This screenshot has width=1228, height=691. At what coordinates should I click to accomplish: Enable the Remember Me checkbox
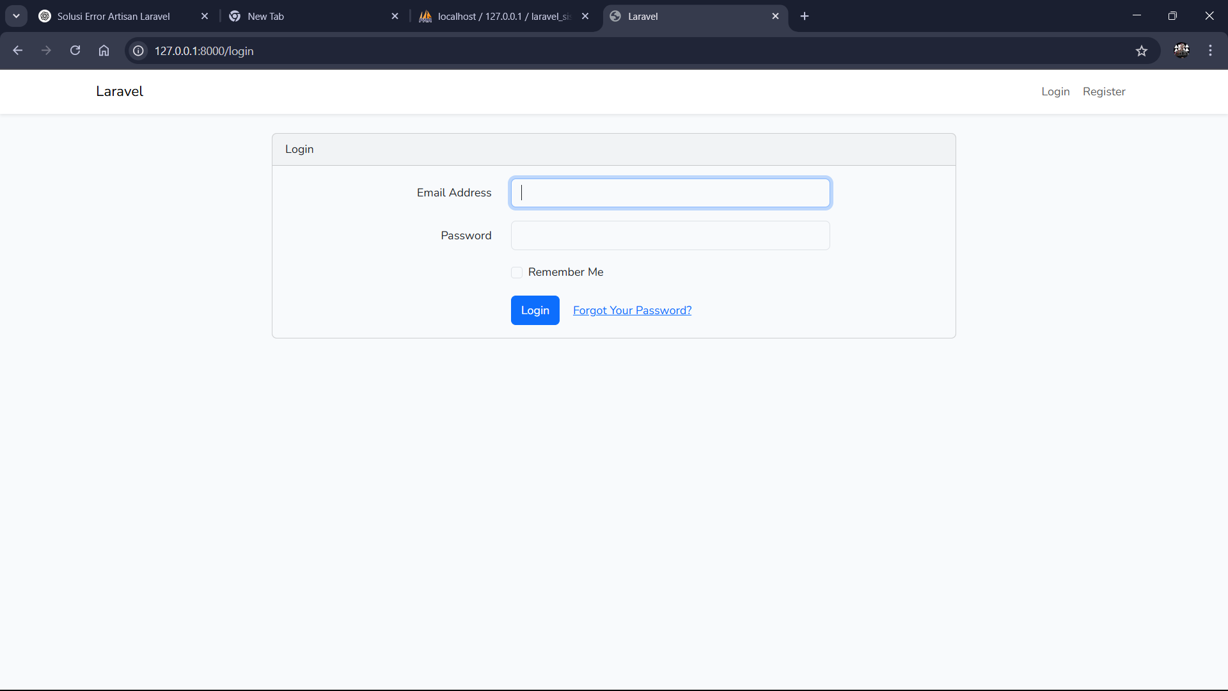(x=517, y=273)
